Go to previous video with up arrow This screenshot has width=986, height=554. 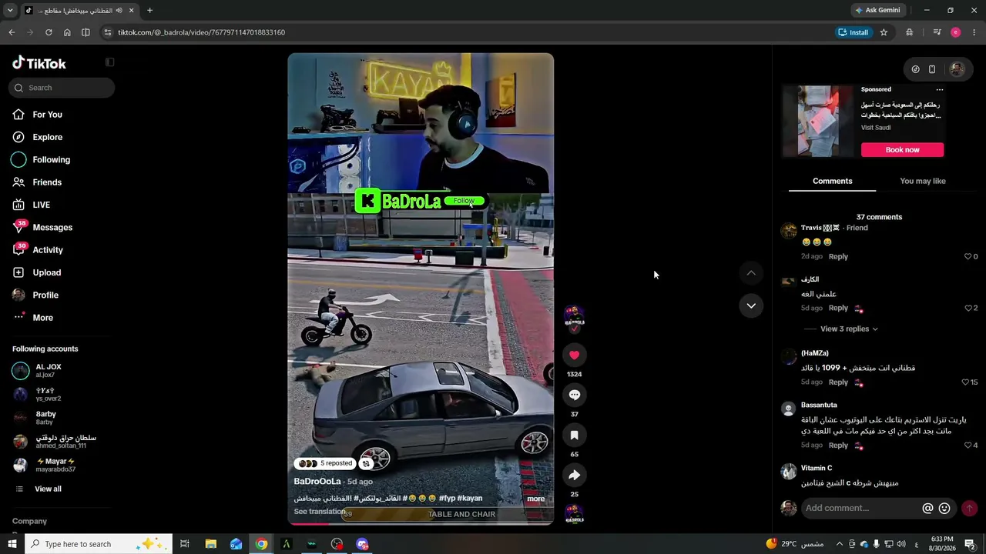point(751,273)
